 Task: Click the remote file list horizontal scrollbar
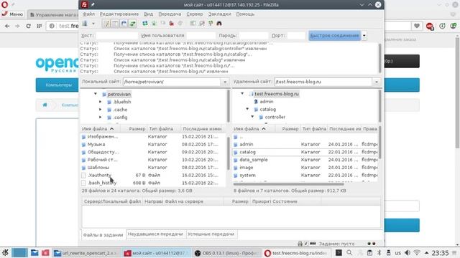[288, 184]
